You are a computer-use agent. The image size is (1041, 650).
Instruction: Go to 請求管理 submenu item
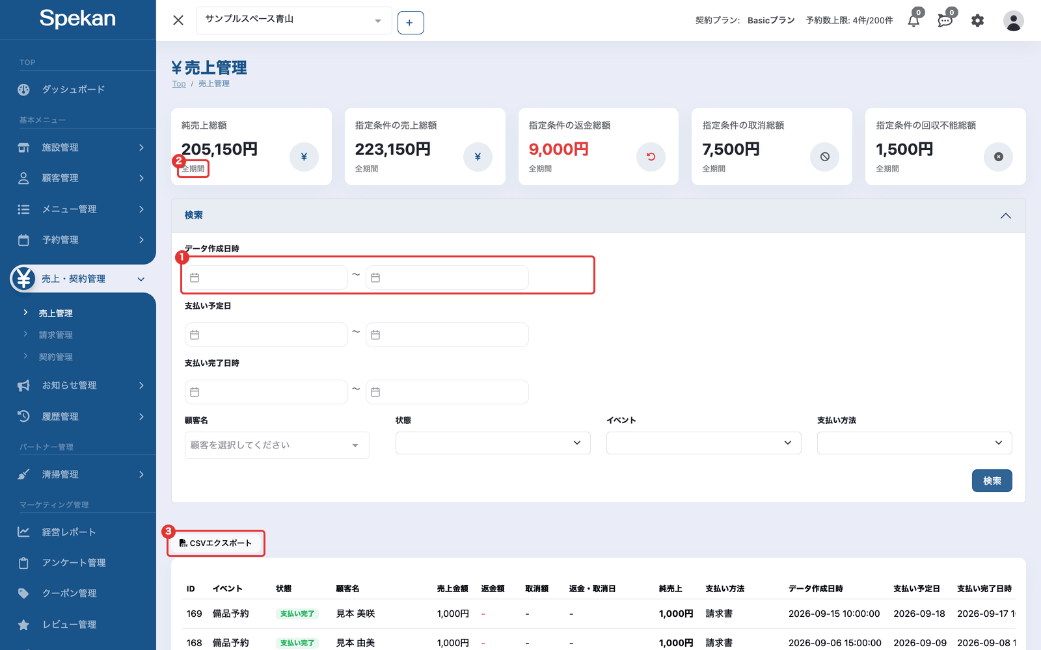(56, 335)
